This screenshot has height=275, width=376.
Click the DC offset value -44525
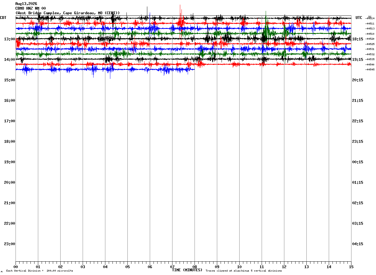coord(370,44)
